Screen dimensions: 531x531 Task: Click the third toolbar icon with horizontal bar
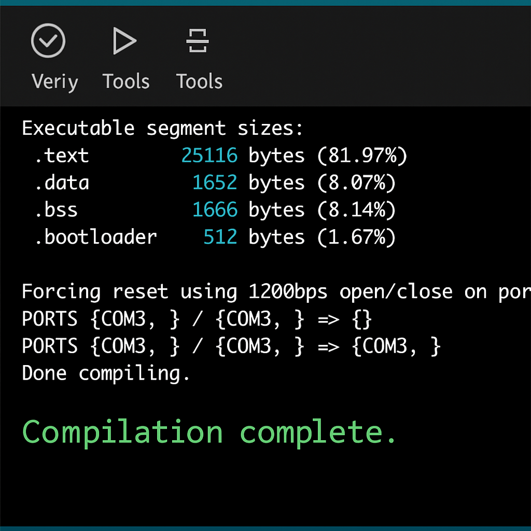(x=197, y=41)
